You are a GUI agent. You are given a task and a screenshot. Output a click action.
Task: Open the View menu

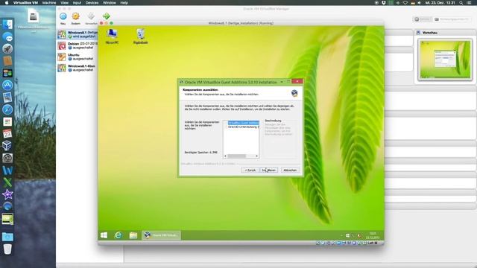pos(65,3)
